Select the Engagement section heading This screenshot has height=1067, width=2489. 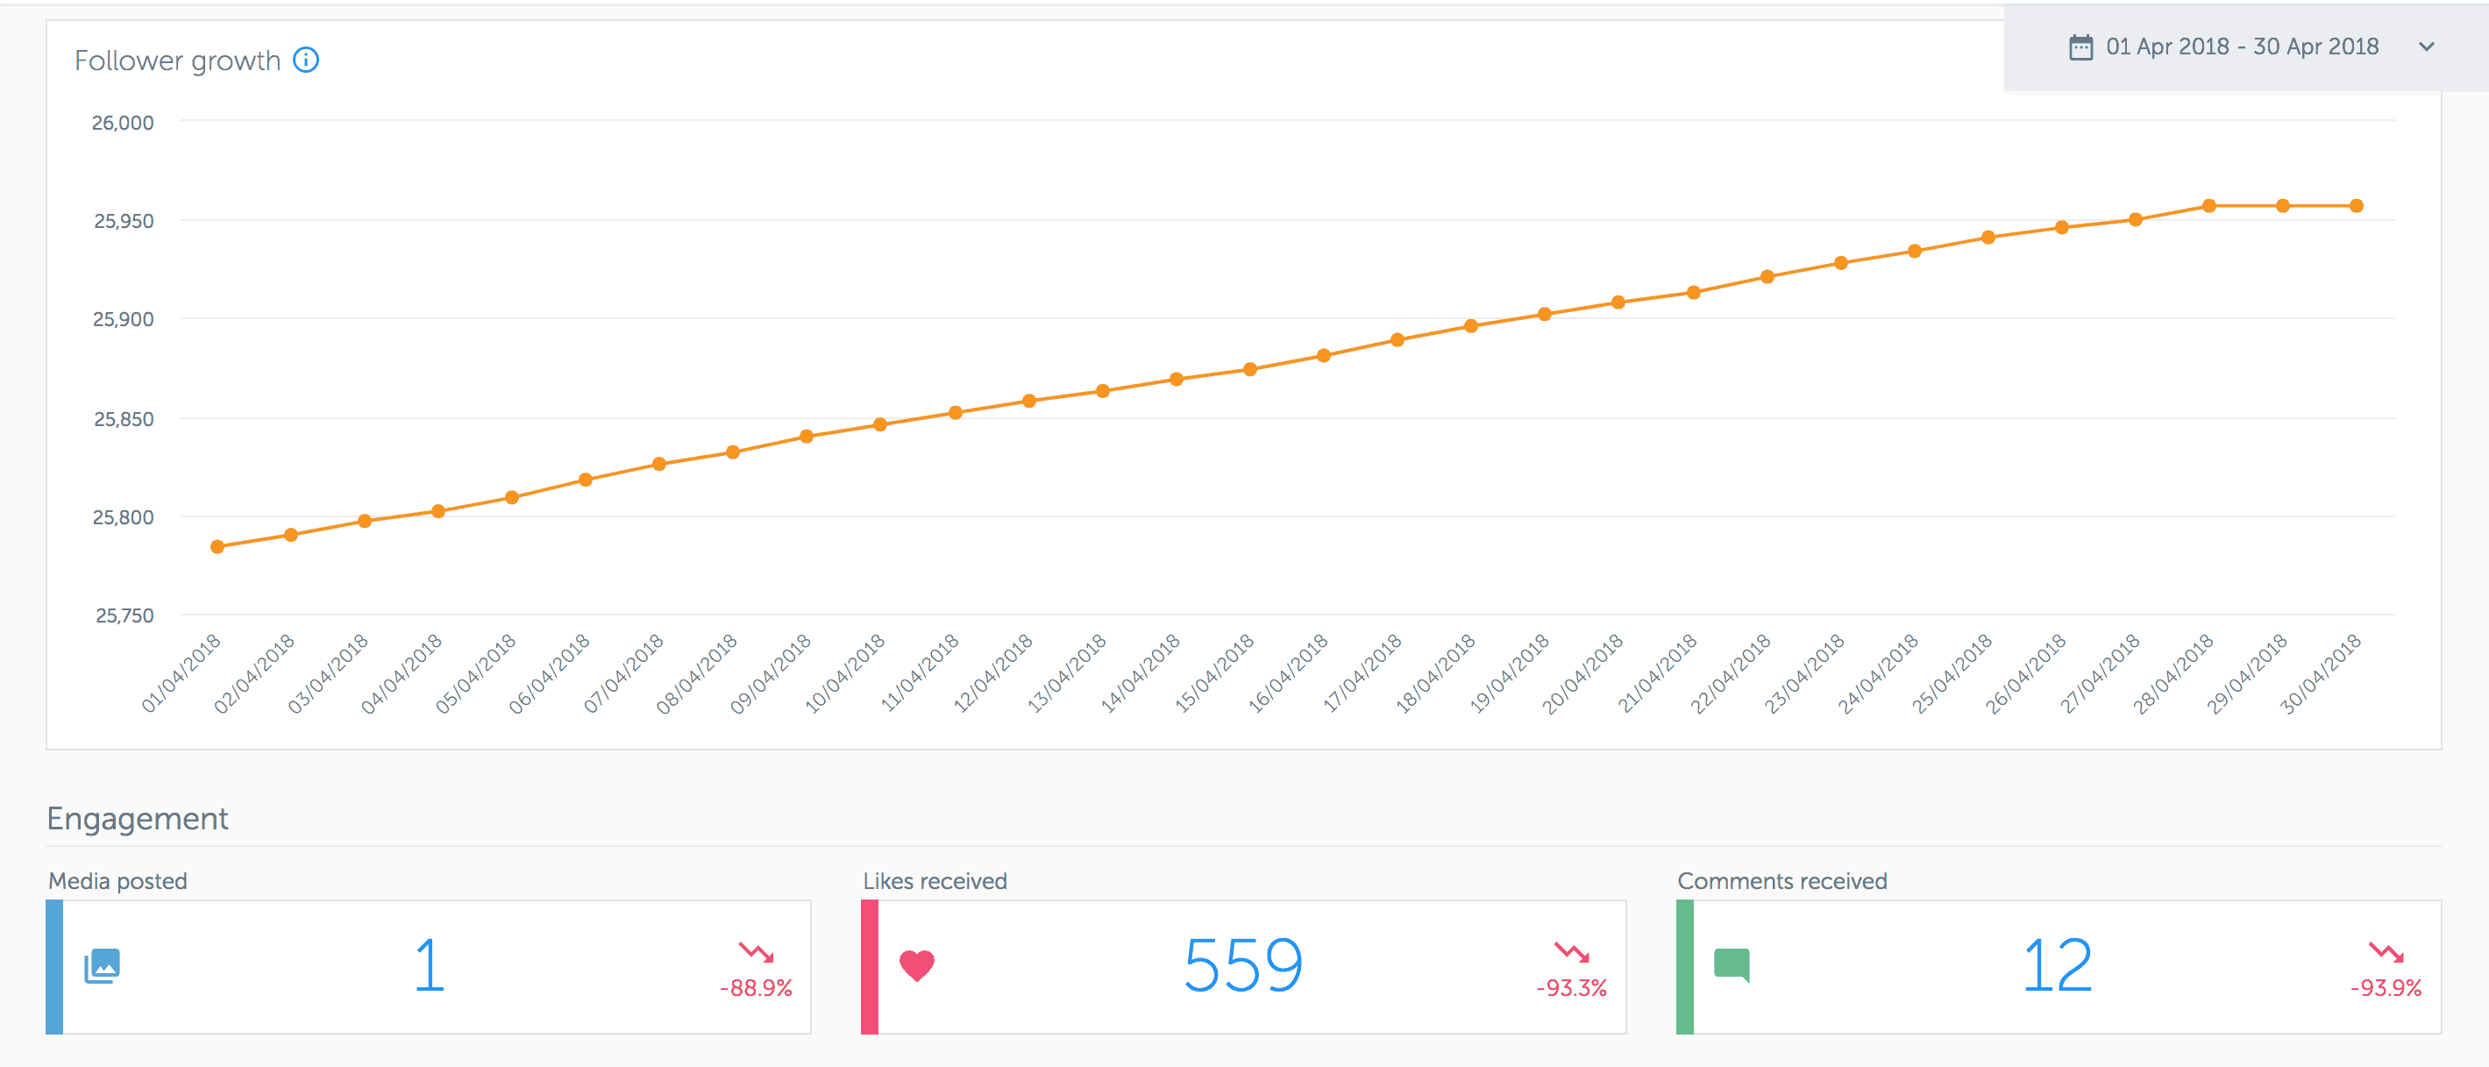click(137, 819)
